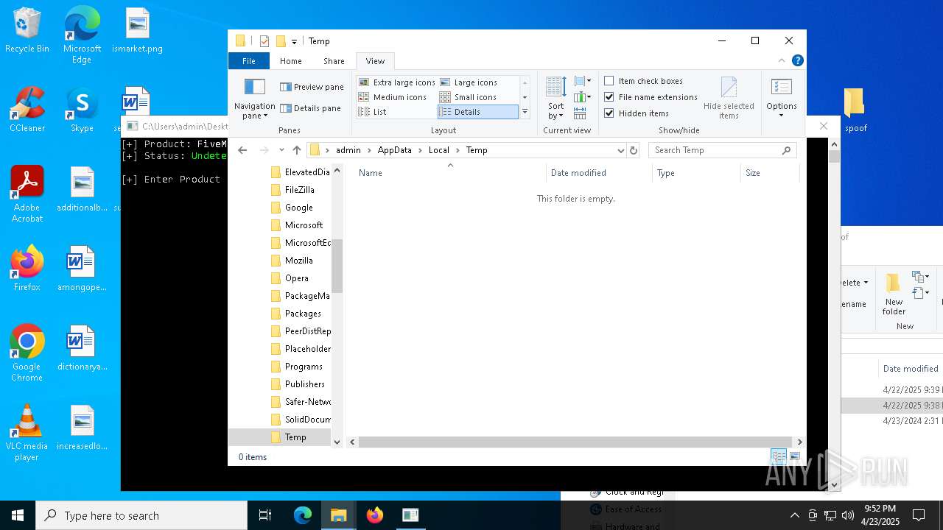
Task: Refresh the Temp folder
Action: pyautogui.click(x=634, y=150)
